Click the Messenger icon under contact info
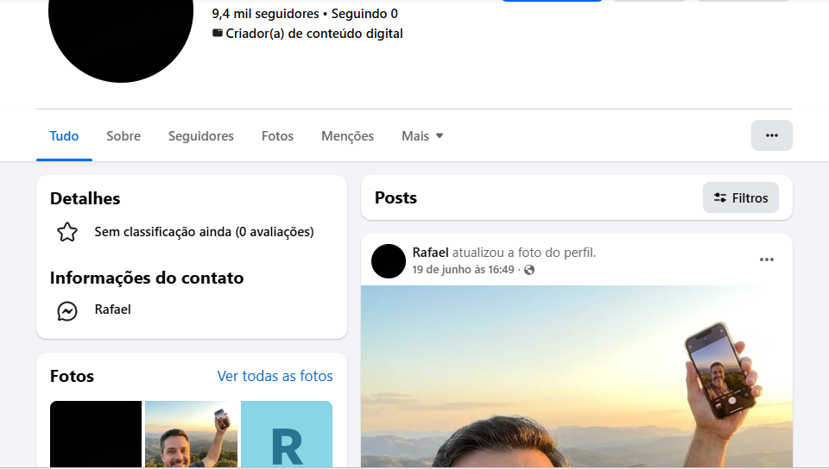The image size is (829, 469). [67, 311]
